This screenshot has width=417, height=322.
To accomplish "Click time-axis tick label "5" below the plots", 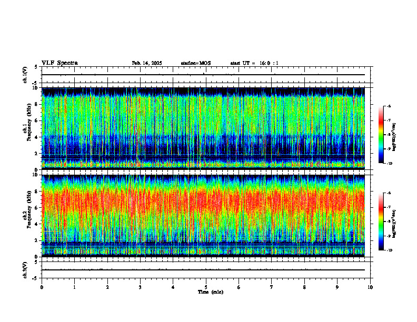I will pyautogui.click(x=206, y=287).
